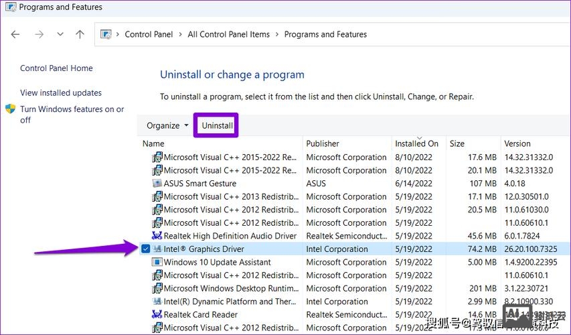
Task: Click the Realtek Card Reader icon
Action: click(x=157, y=314)
